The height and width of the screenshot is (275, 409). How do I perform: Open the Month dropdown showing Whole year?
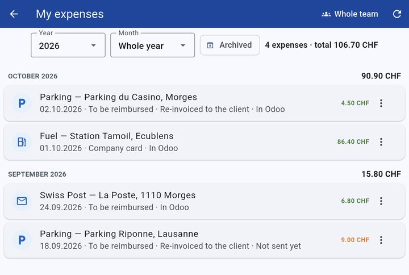tap(153, 45)
